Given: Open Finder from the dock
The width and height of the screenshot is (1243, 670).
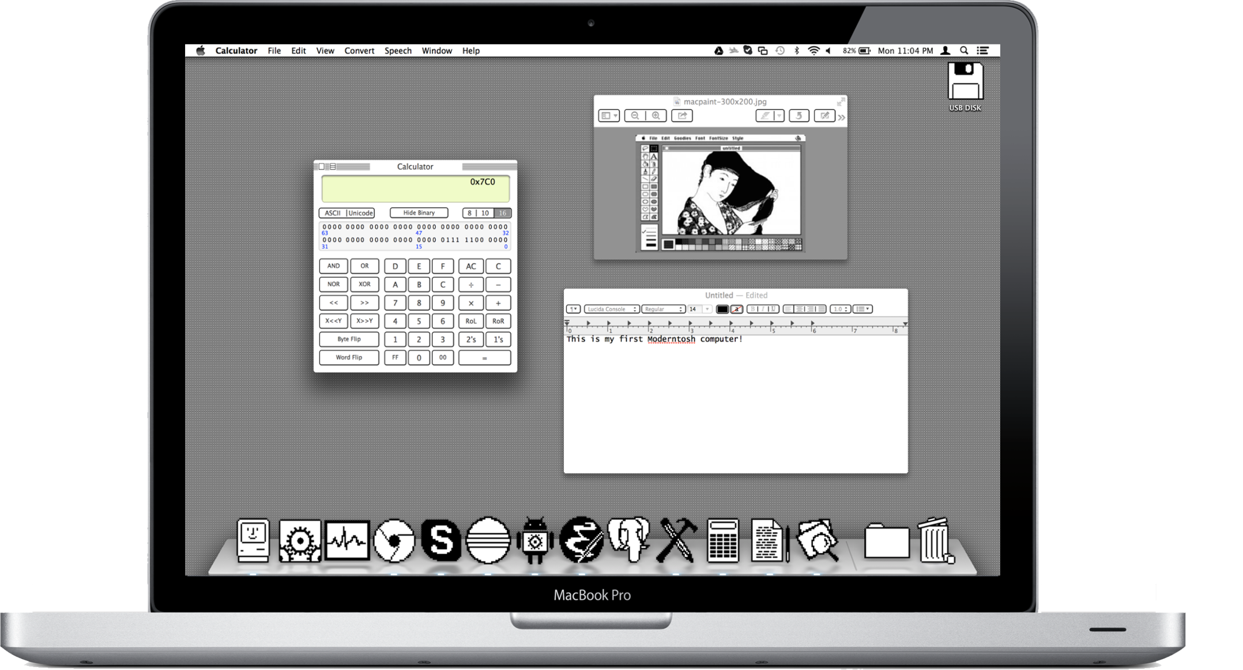Looking at the screenshot, I should click(253, 540).
